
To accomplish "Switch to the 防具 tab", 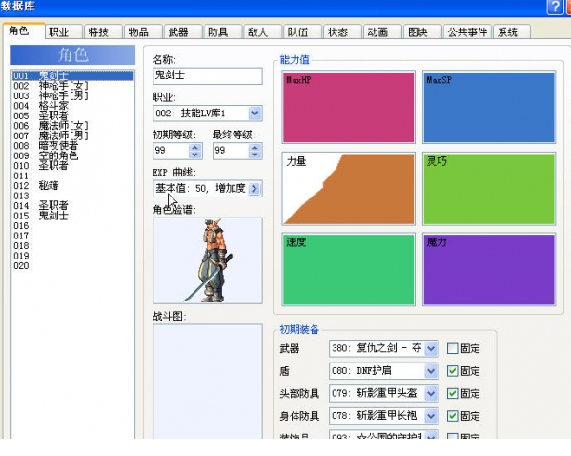I will point(223,32).
